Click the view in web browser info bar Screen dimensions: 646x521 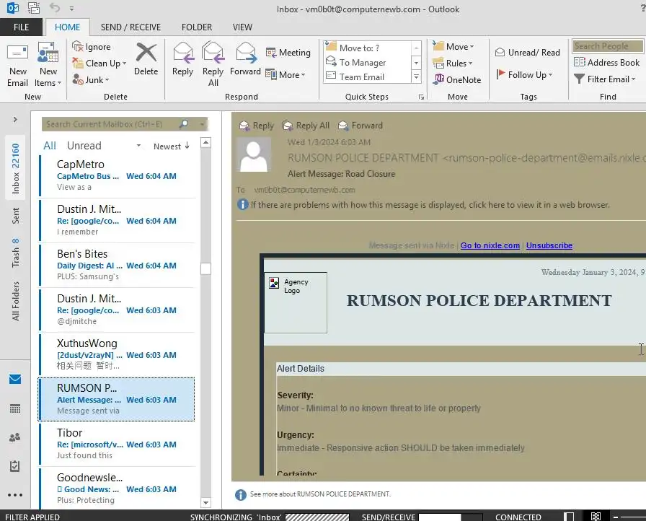(x=423, y=204)
